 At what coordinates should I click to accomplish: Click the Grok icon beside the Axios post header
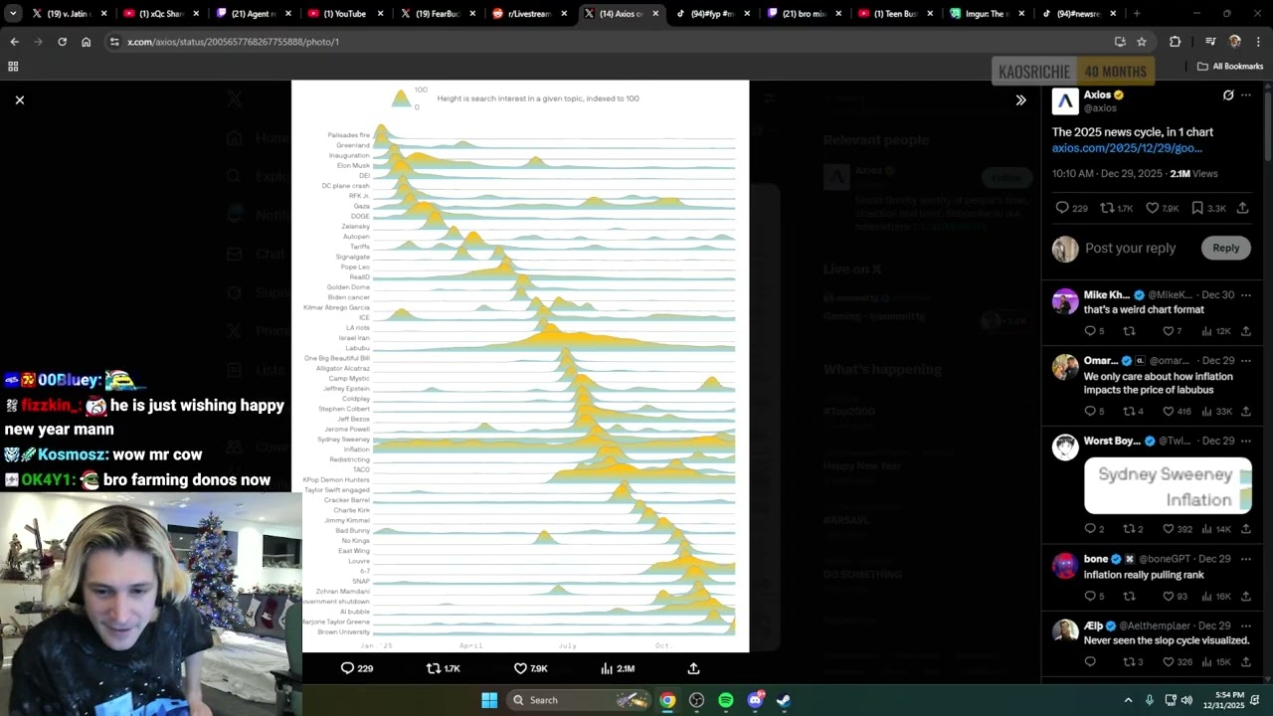pyautogui.click(x=1228, y=95)
